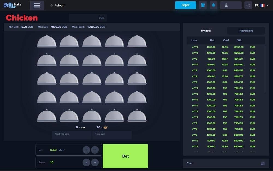Open the FR language dropdown
This screenshot has width=273, height=171.
click(261, 5)
